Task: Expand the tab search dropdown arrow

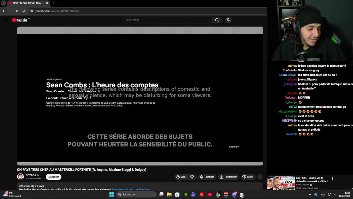Action: point(3,3)
